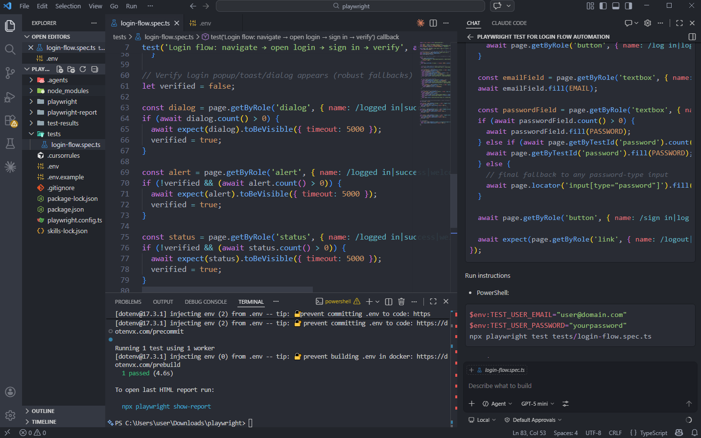Viewport: 701px width, 438px height.
Task: Open the Testing flask view
Action: (10, 144)
